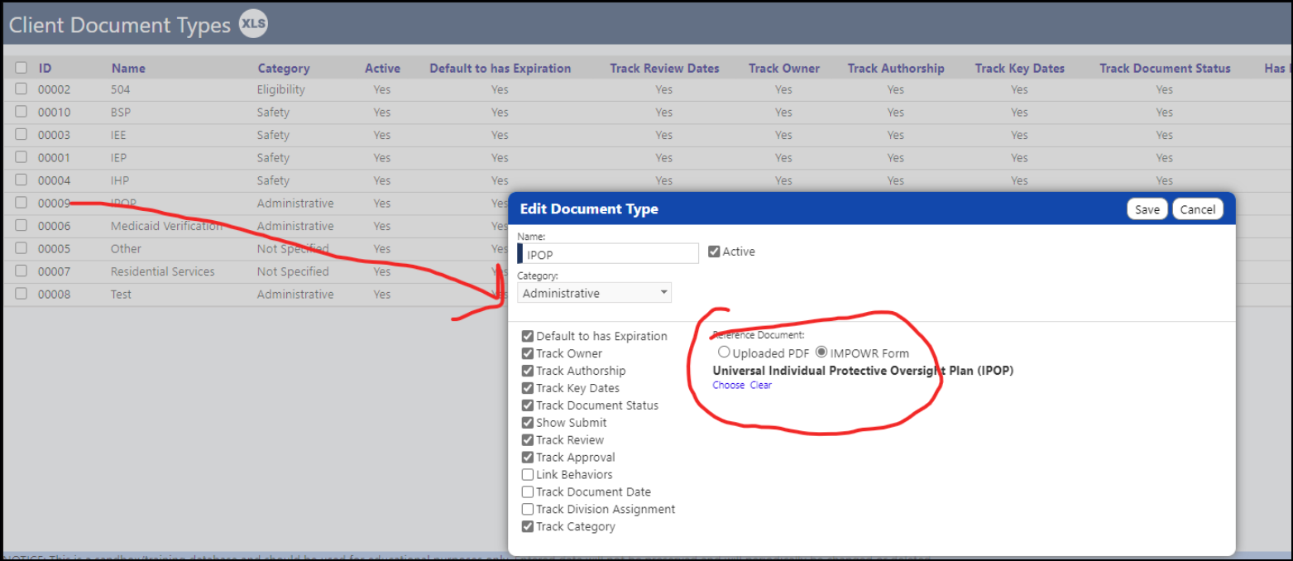Toggle the Track Authorship checkbox
Screen dimensions: 1293x561
point(527,371)
